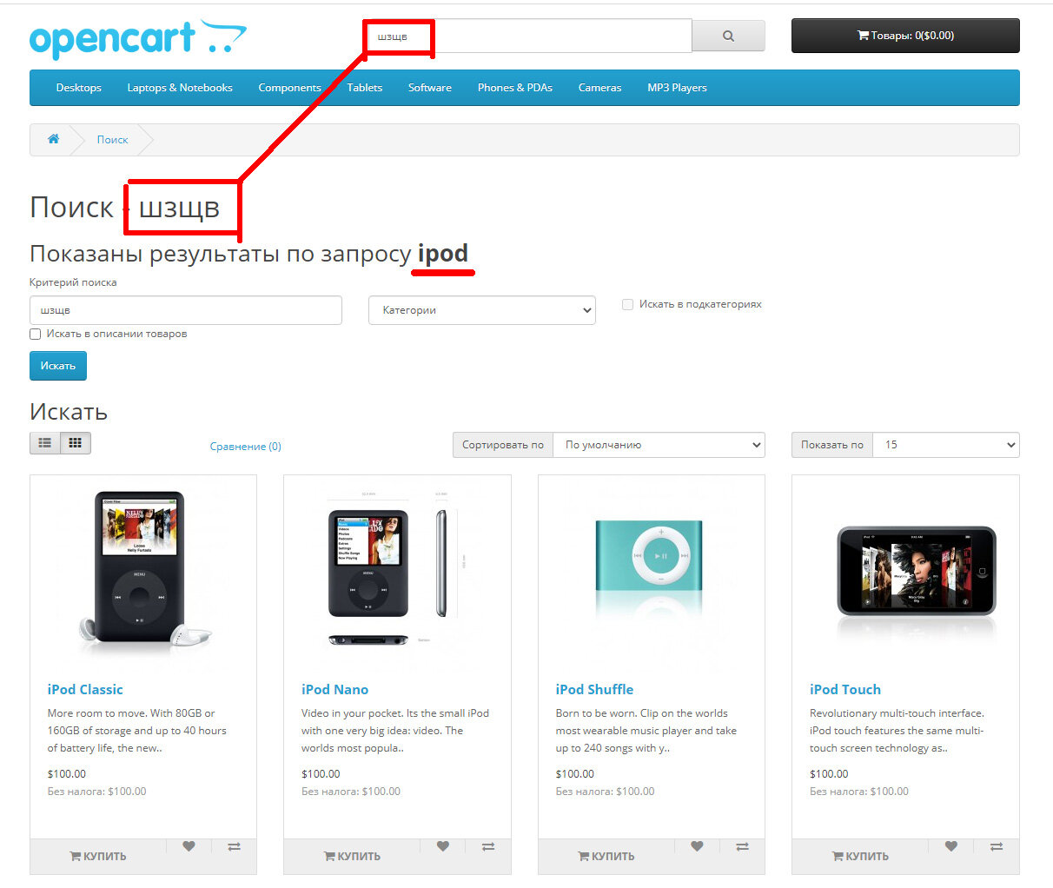Open the Laptops & Notebooks menu
Screen dimensions: 1053x888
[180, 88]
